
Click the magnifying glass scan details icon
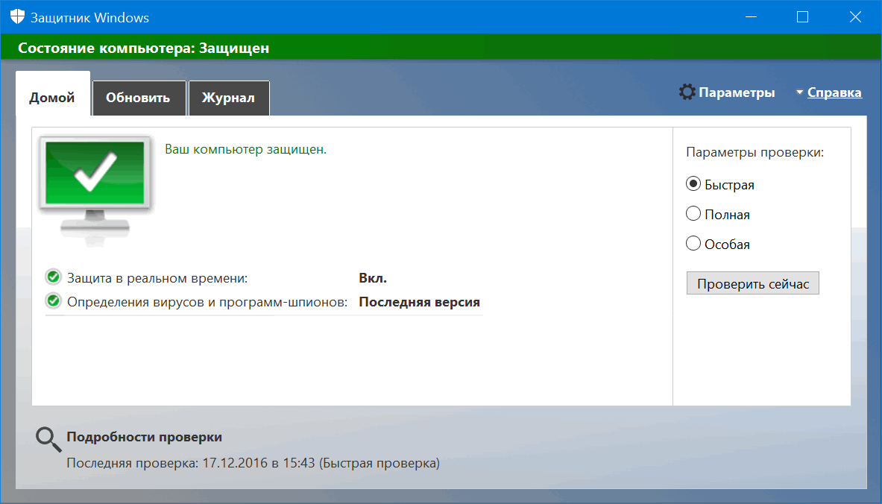(x=48, y=440)
